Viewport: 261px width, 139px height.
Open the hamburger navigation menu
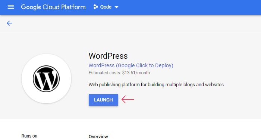[x=11, y=7]
